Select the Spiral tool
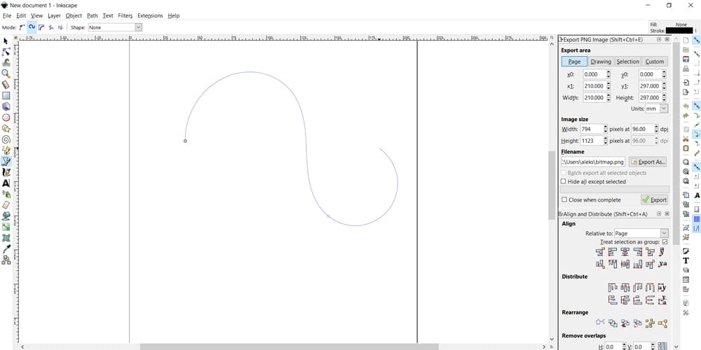This screenshot has height=350, width=701. [6, 139]
